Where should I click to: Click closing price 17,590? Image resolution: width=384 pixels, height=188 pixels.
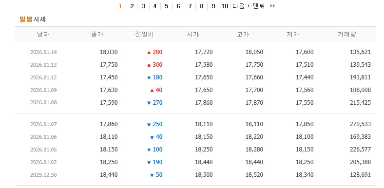(109, 103)
